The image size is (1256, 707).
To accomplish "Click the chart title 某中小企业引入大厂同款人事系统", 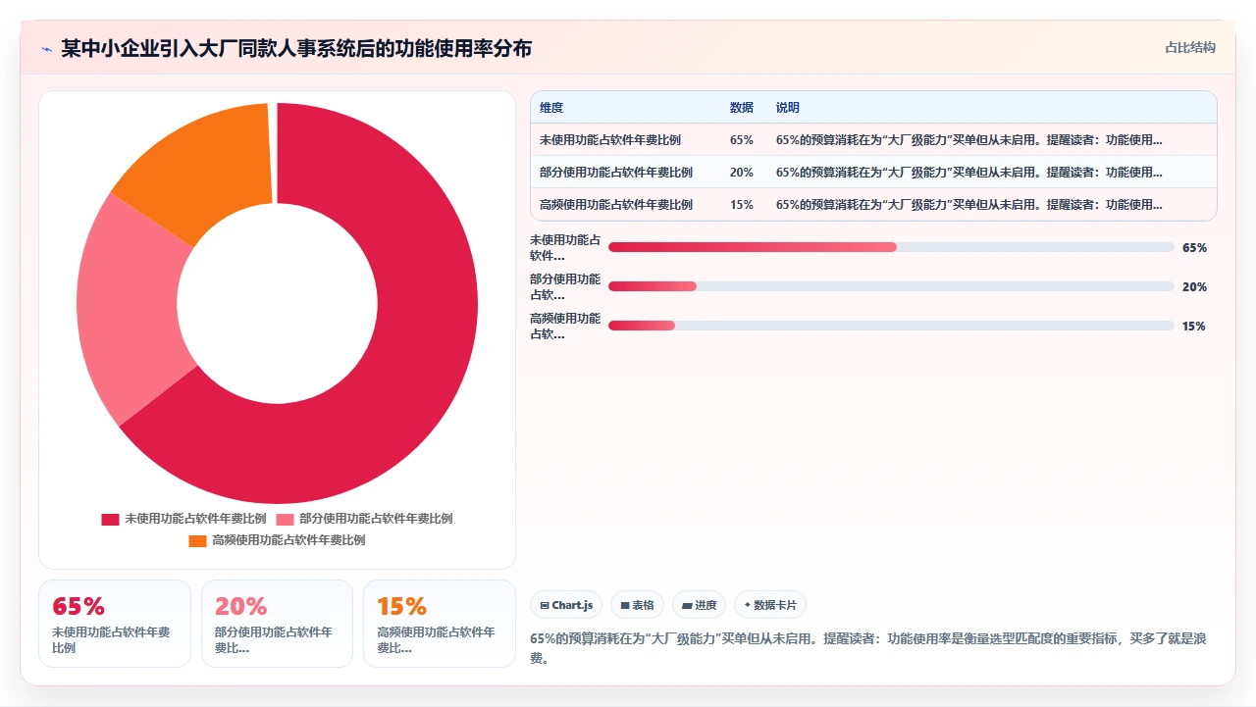I will click(296, 48).
